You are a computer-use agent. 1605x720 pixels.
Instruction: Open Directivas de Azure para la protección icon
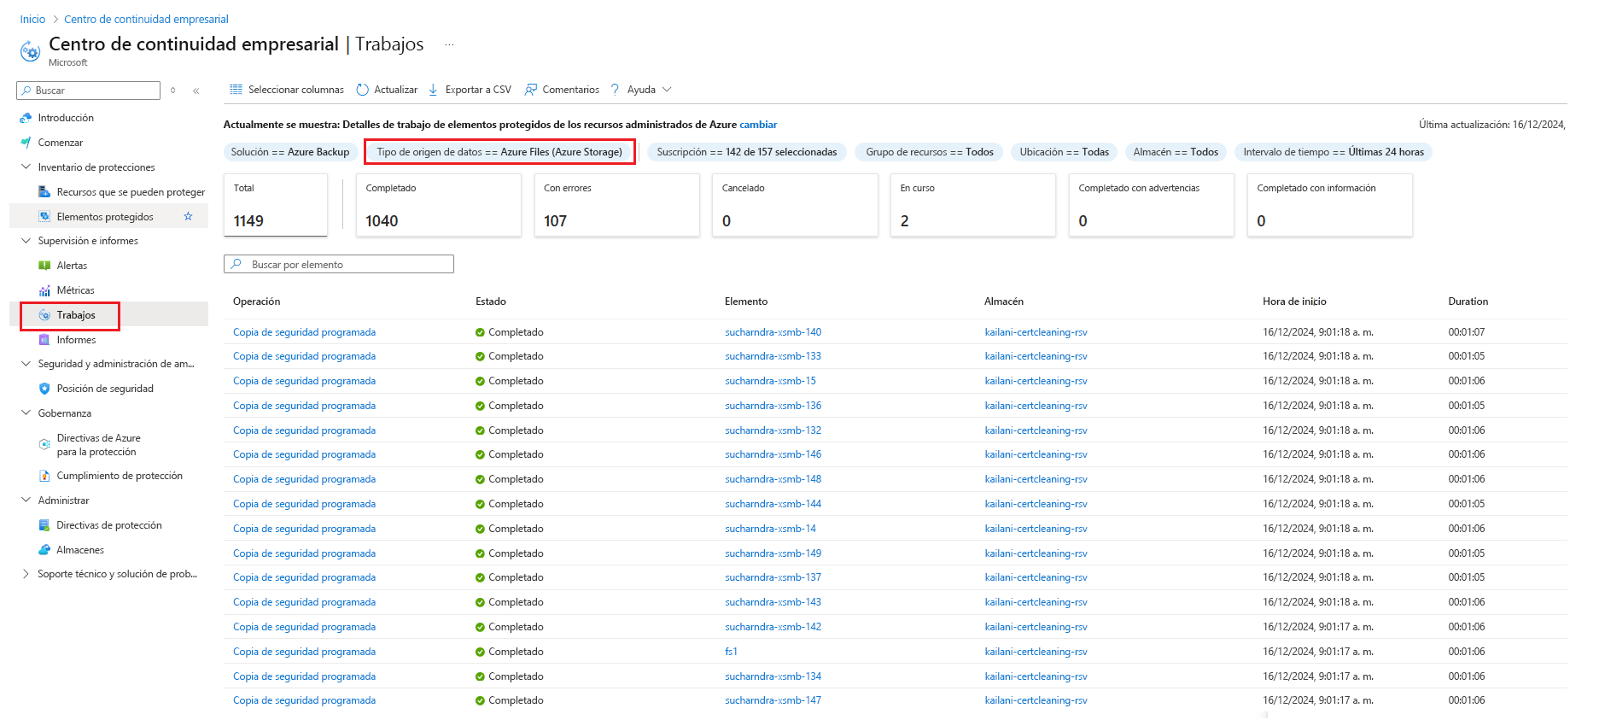click(44, 444)
